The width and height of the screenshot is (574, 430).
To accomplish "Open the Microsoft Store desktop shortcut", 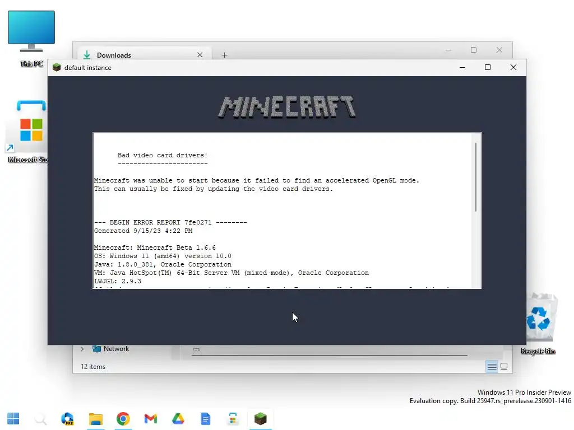I will point(28,131).
